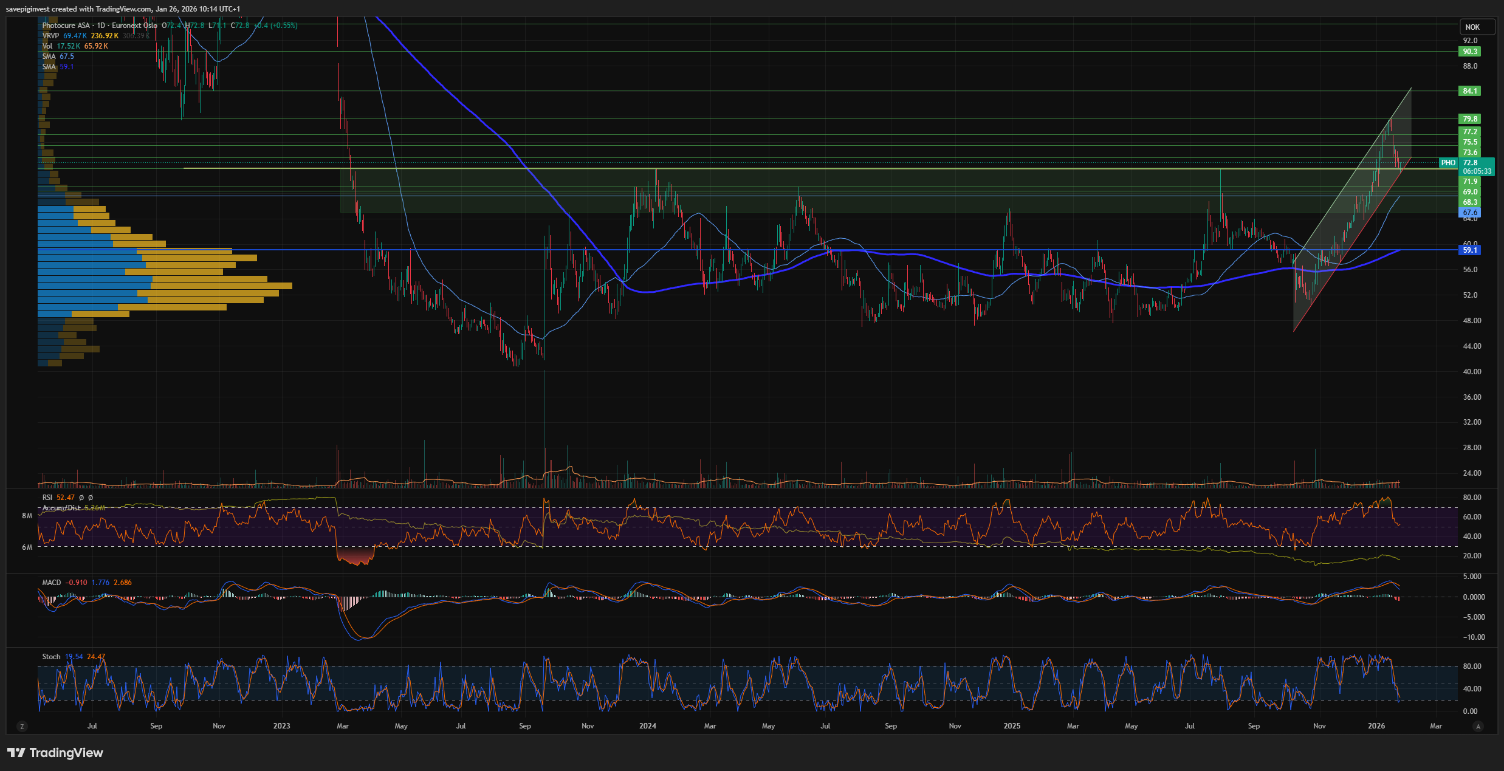This screenshot has width=1504, height=771.
Task: Click the 90.3 green price label
Action: (1469, 52)
